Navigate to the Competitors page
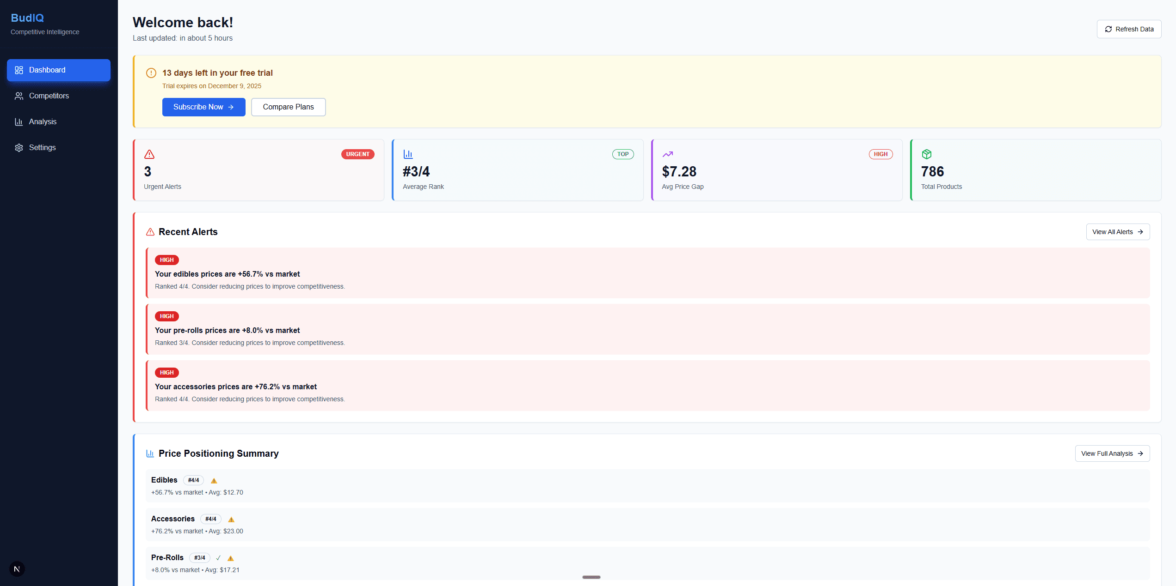This screenshot has height=586, width=1176. [48, 96]
